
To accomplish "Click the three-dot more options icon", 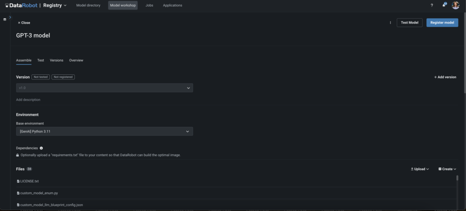I will click(x=390, y=23).
